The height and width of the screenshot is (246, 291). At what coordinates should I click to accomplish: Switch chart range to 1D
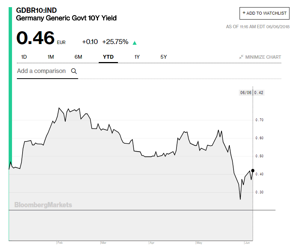(x=24, y=57)
